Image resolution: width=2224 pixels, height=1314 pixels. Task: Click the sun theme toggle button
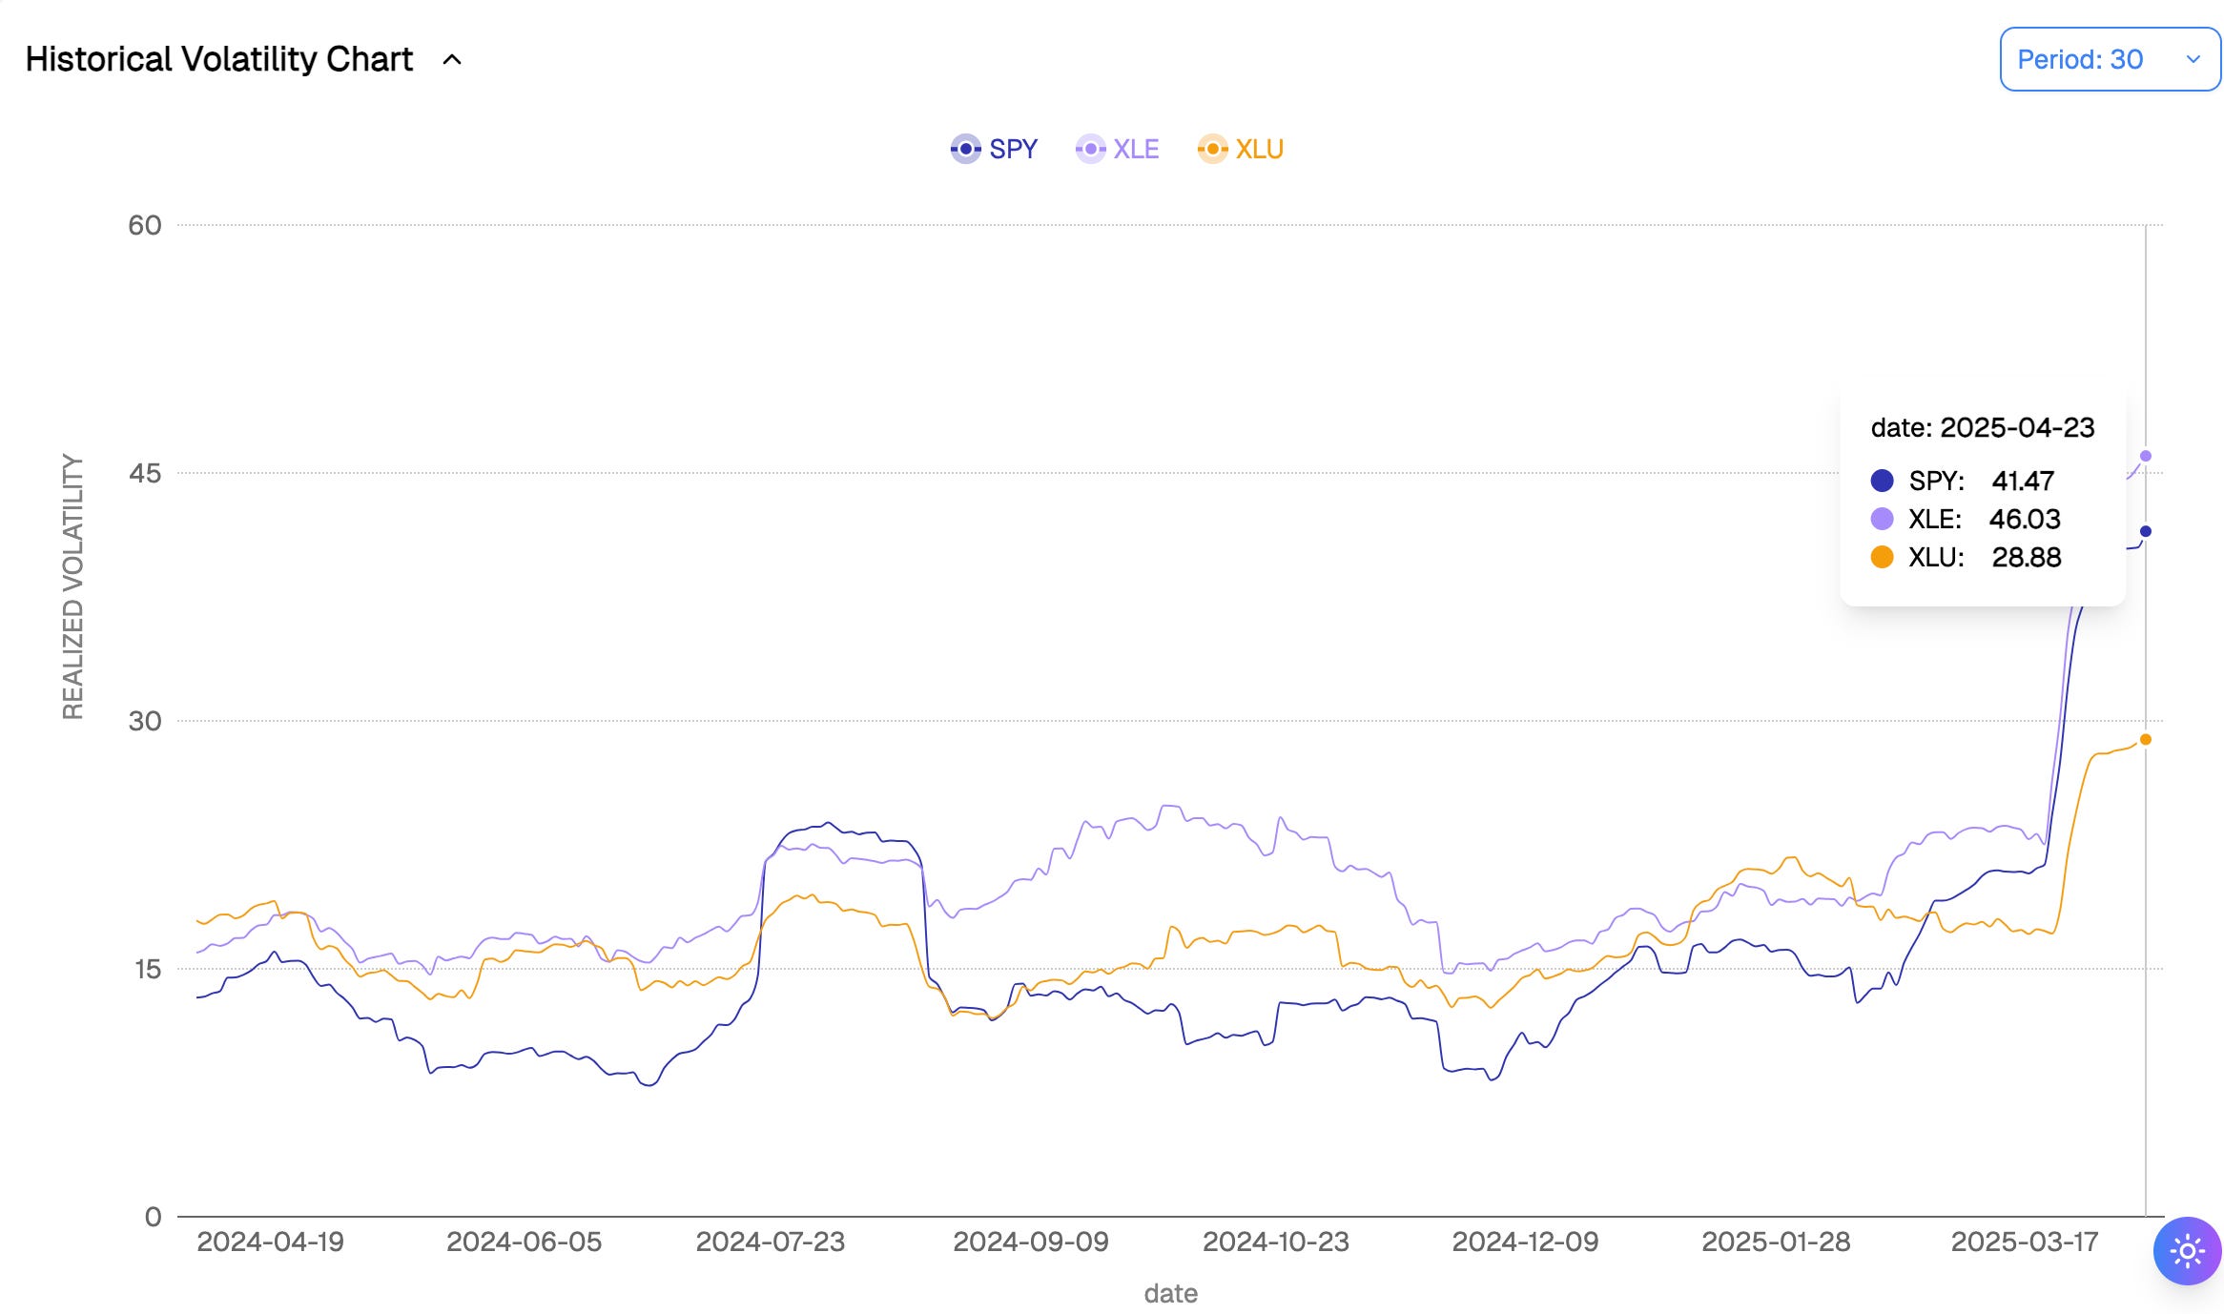tap(2187, 1250)
